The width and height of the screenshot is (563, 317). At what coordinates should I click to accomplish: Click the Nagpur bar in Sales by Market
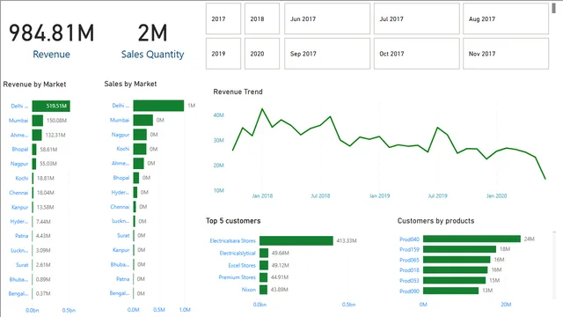140,135
